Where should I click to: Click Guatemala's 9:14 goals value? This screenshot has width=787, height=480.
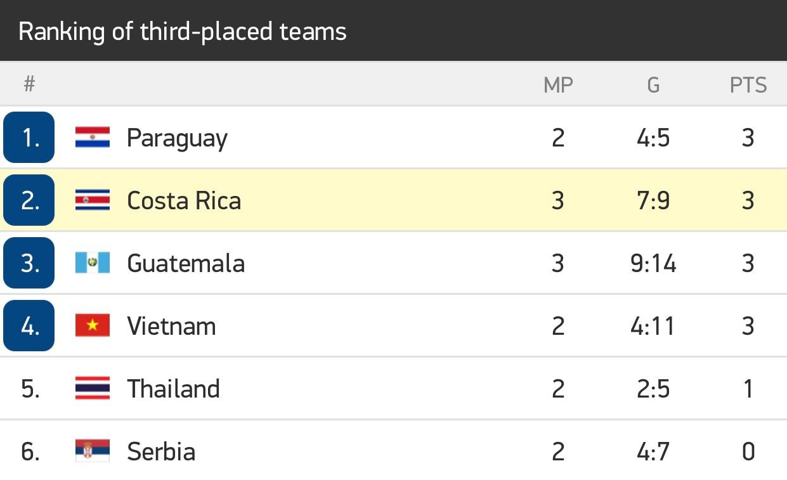[x=653, y=263]
